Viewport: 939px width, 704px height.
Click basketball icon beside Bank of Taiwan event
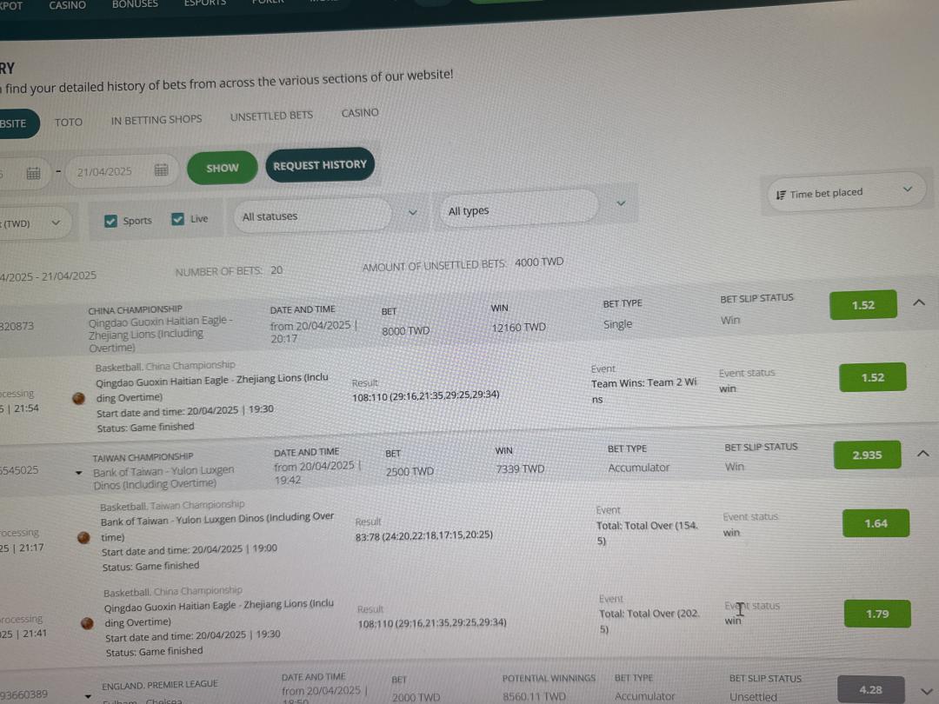point(83,538)
